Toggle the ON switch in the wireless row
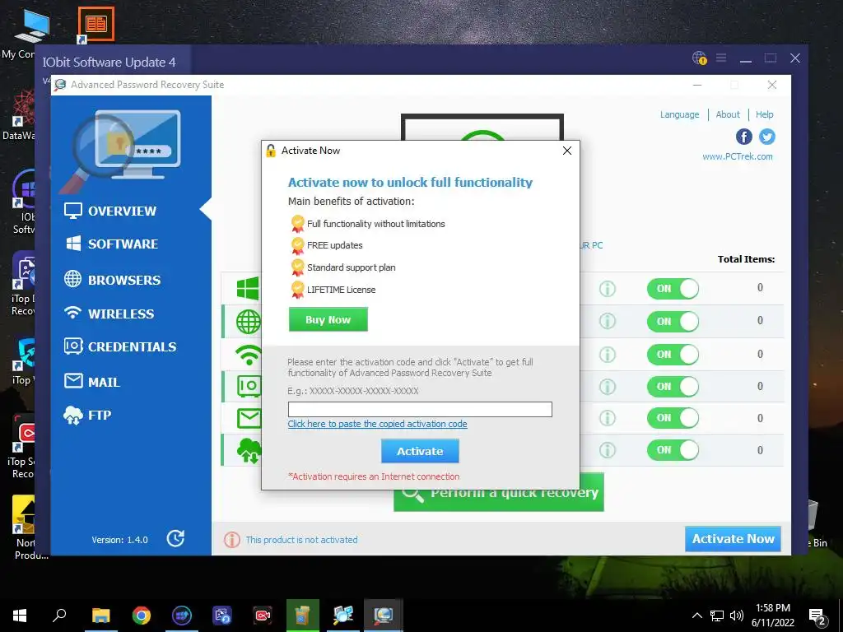The height and width of the screenshot is (632, 843). click(x=673, y=354)
